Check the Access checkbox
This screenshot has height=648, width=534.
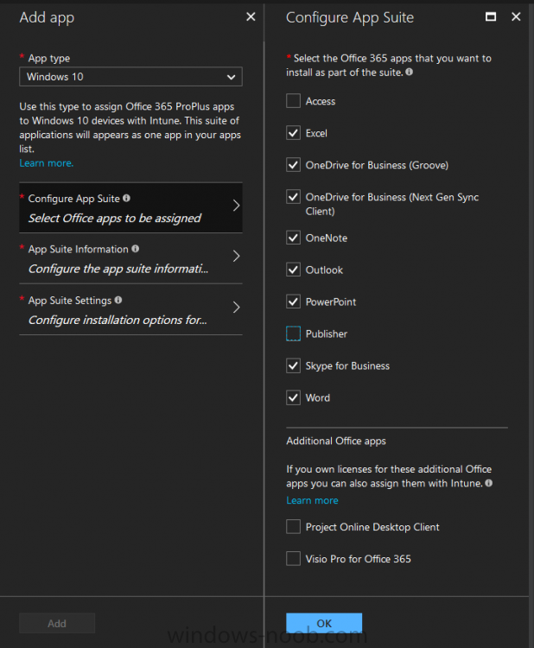(x=294, y=101)
